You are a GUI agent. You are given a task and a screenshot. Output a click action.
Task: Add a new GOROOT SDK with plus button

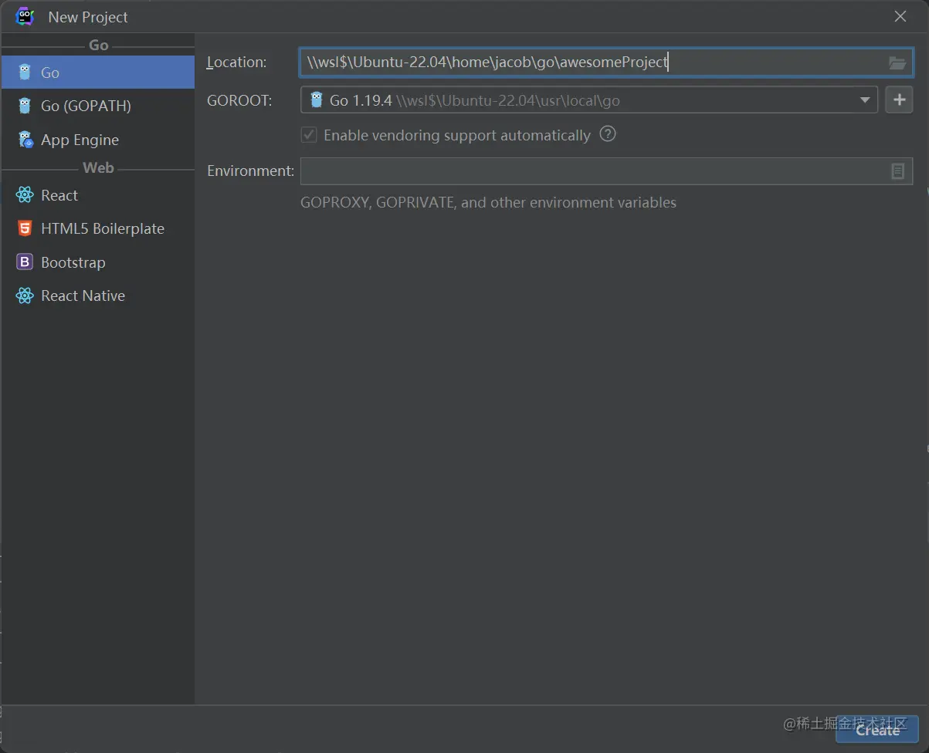(x=899, y=100)
